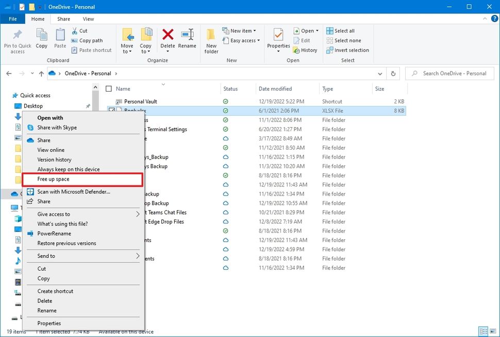Go back with the left arrow
Screen dimensions: 500x337
[9, 74]
